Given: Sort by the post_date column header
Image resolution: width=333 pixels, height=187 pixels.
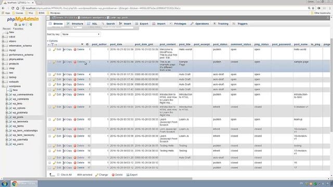Looking at the screenshot, I should click(116, 45).
